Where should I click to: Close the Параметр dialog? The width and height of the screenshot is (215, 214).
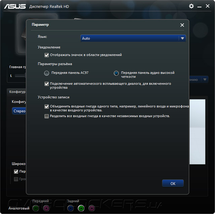point(182,25)
